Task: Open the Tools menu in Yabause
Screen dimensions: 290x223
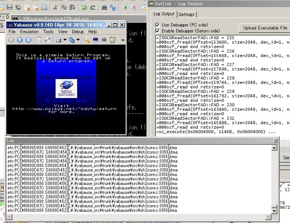Action: tap(48, 32)
